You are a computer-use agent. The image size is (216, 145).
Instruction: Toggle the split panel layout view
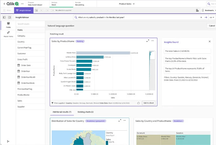click(x=9, y=17)
